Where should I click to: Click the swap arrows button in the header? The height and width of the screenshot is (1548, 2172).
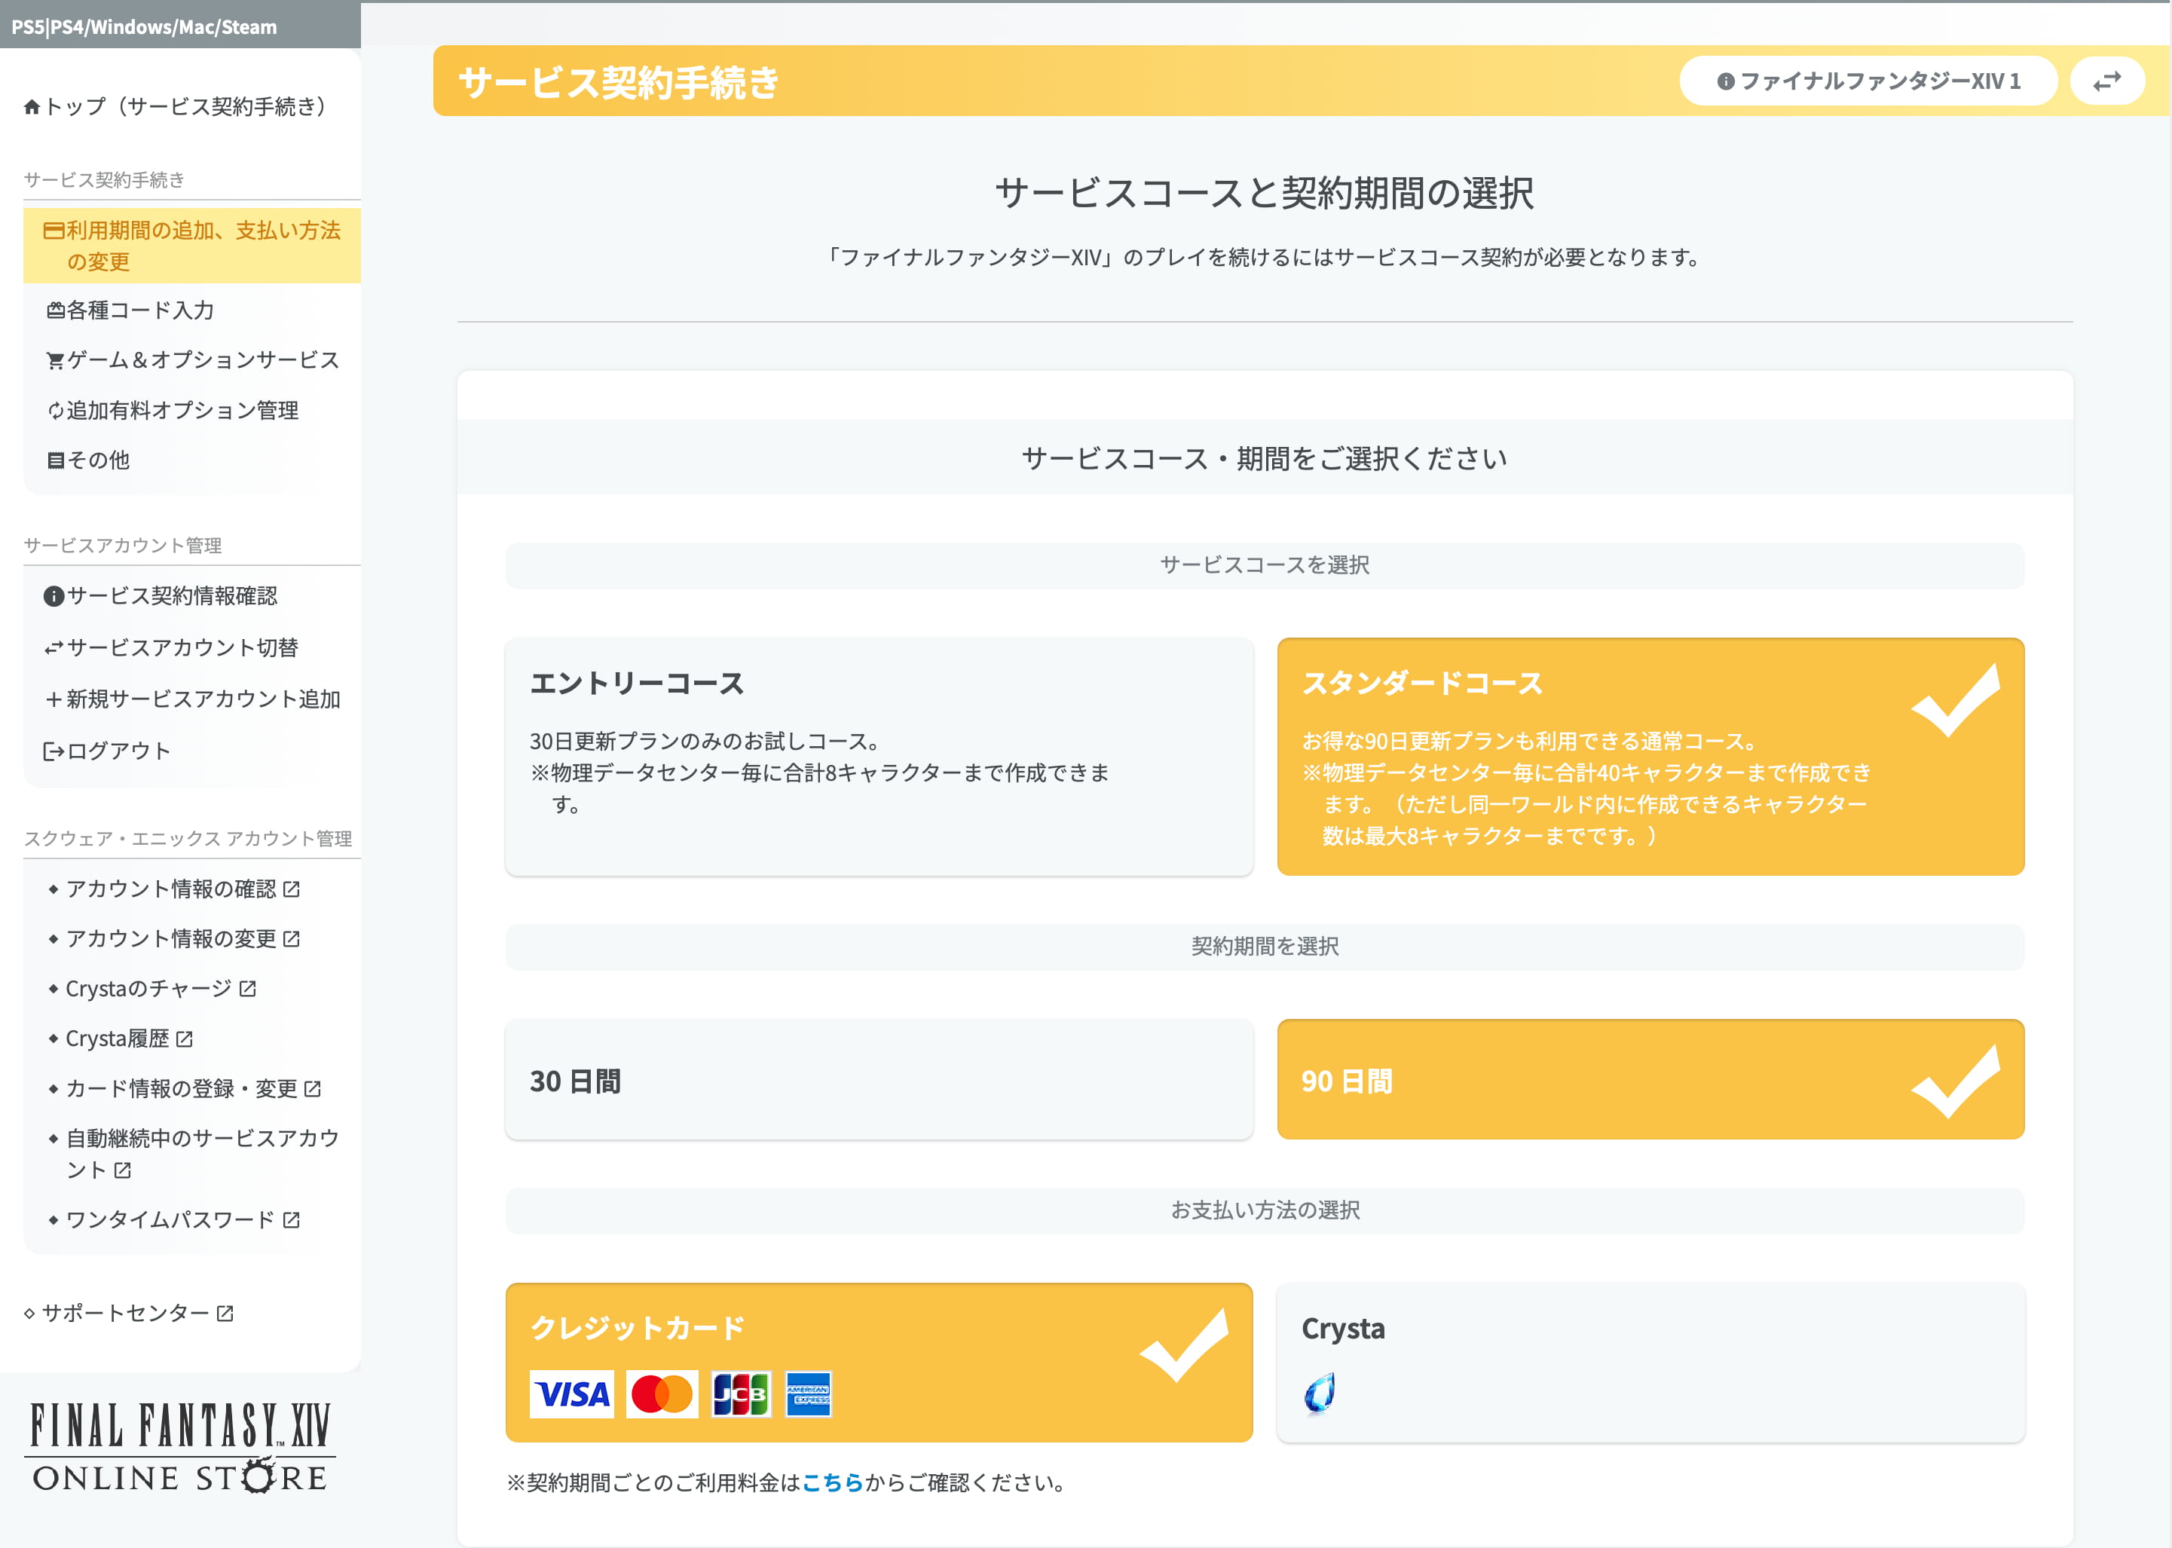pyautogui.click(x=2106, y=81)
